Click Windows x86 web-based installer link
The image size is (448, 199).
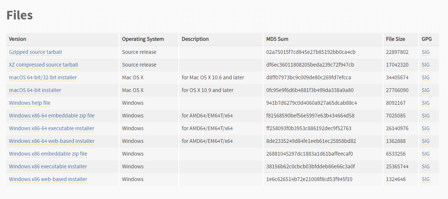(48, 179)
